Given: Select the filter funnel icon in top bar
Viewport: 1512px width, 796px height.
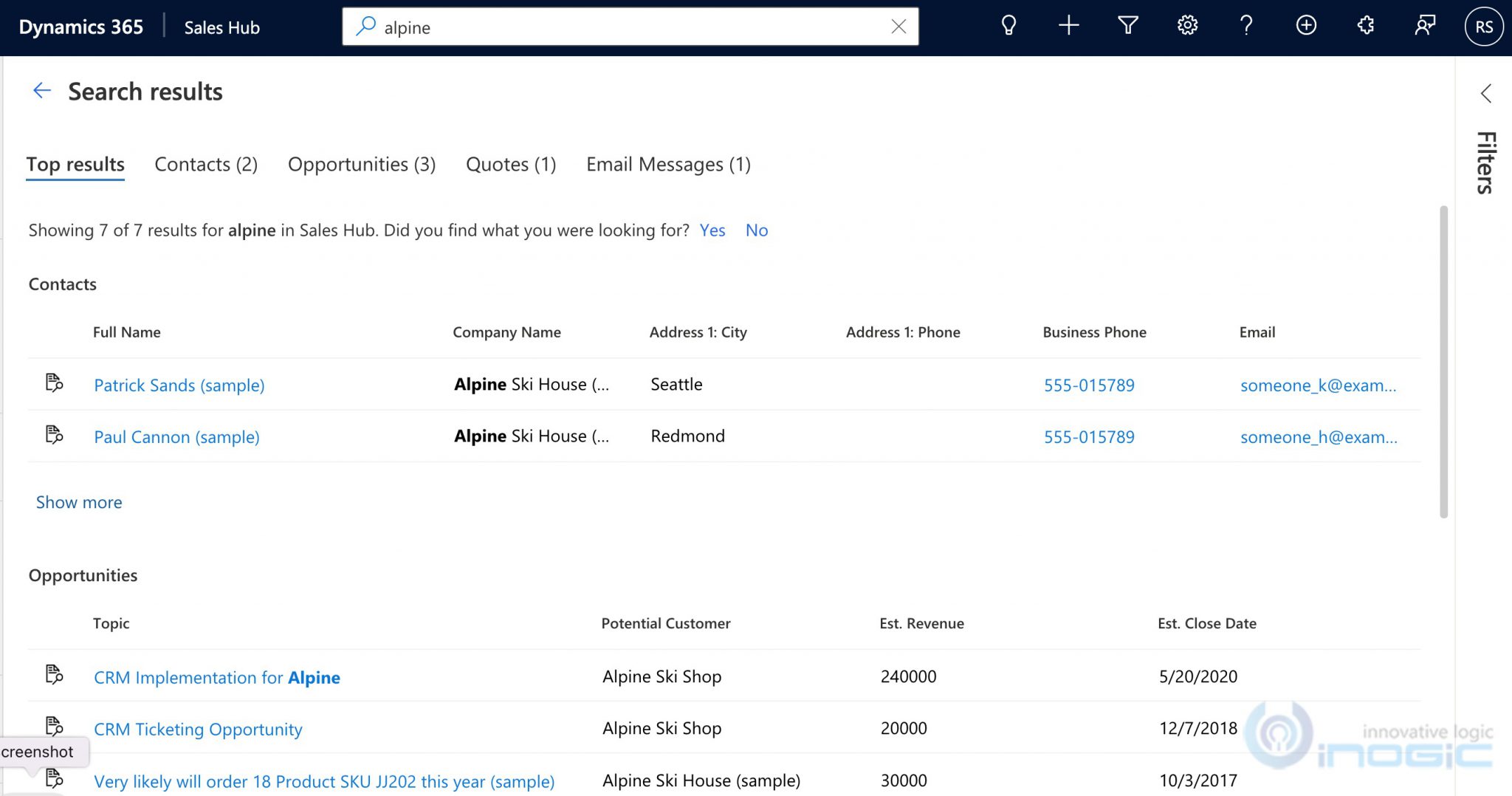Looking at the screenshot, I should [1127, 25].
